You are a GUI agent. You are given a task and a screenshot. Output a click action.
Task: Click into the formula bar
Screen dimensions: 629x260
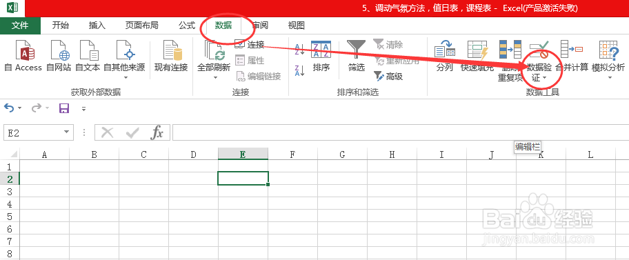click(401, 133)
